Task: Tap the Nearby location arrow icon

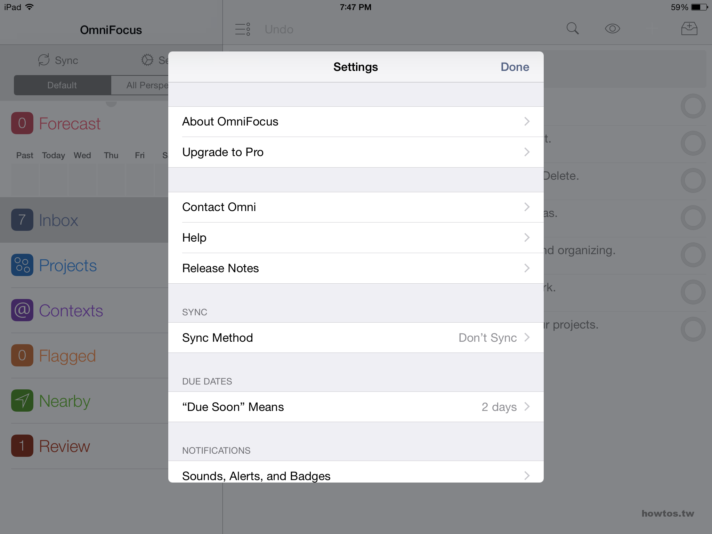Action: [22, 400]
